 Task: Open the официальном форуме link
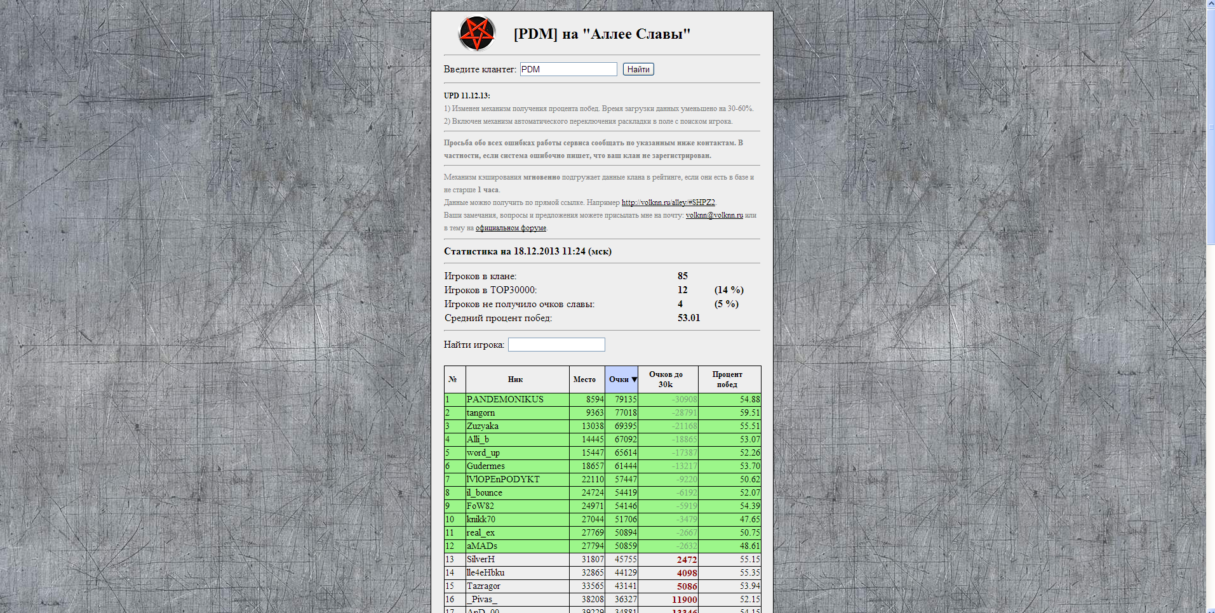pyautogui.click(x=511, y=228)
